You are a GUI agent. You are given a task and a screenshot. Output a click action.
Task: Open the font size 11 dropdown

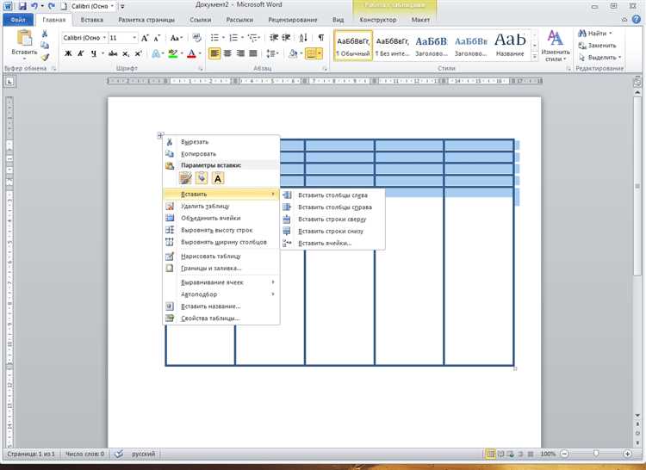pyautogui.click(x=134, y=38)
